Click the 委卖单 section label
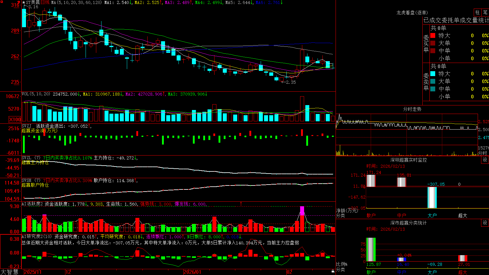 coord(426,82)
